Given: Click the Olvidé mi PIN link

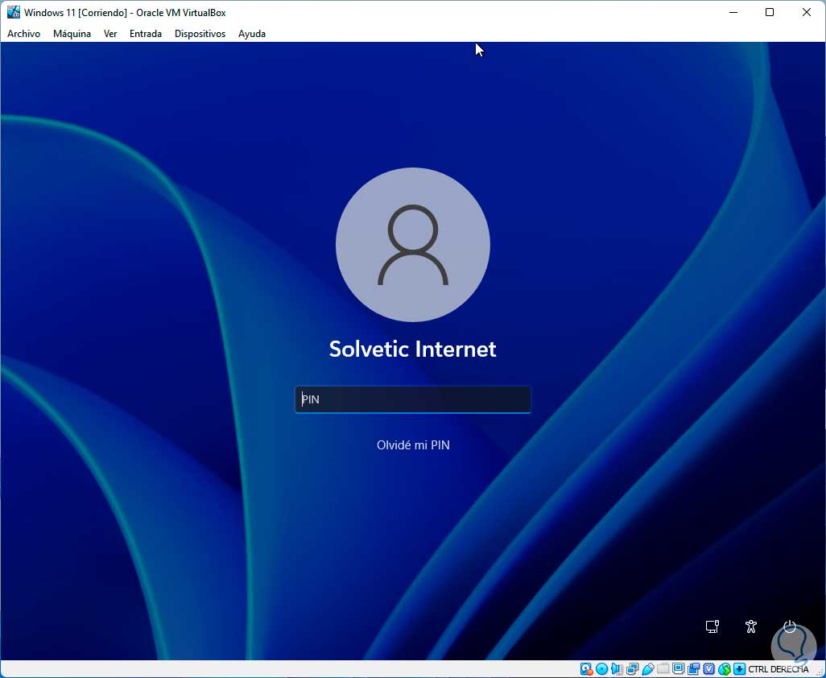Looking at the screenshot, I should (413, 445).
